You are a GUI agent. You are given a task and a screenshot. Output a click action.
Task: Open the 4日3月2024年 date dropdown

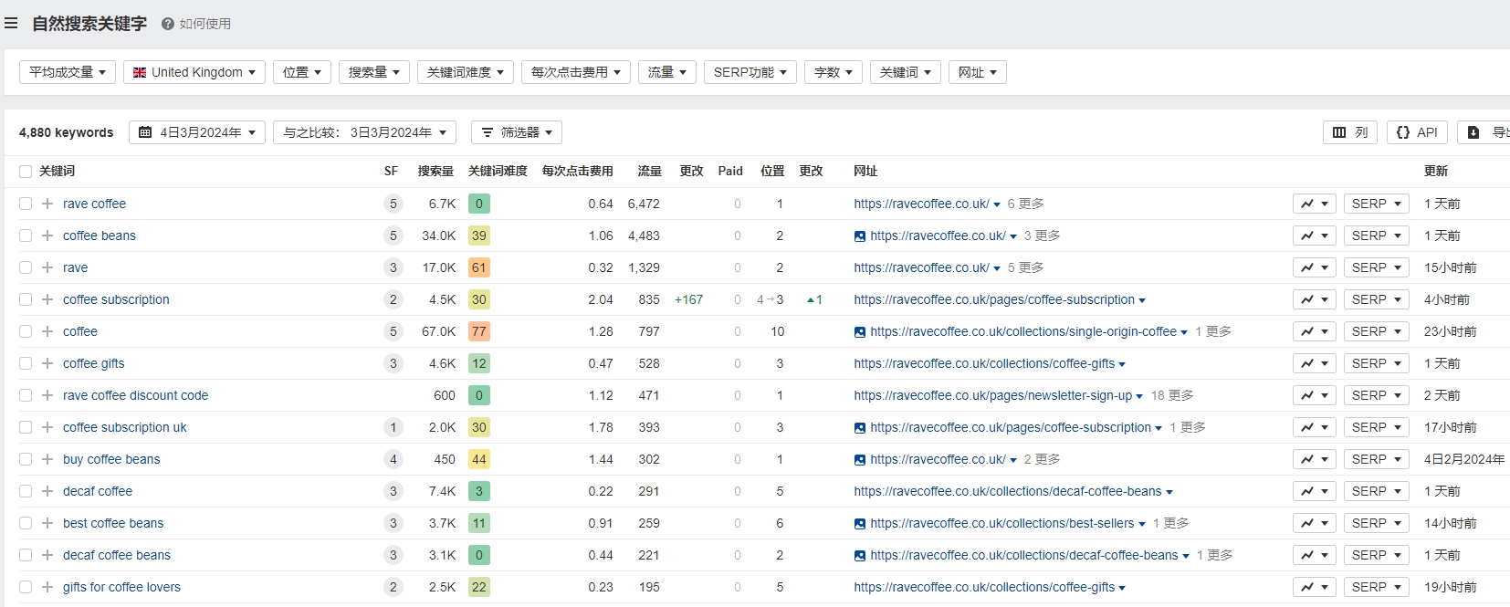pos(197,132)
